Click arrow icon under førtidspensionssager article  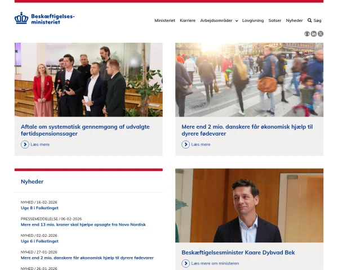coord(25,145)
